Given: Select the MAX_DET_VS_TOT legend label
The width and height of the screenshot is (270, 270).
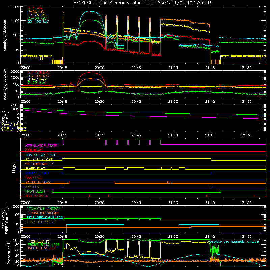Looking at the screenshot, I should [42, 248].
